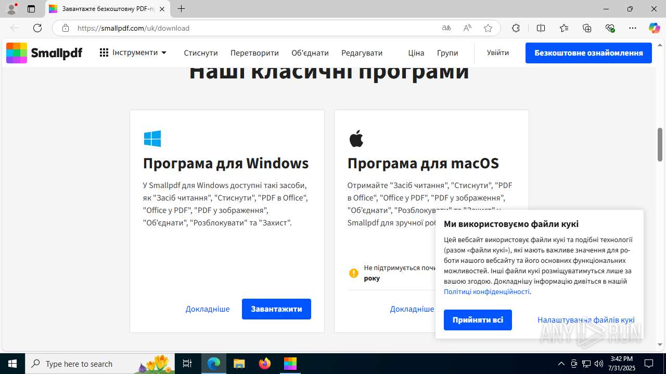Image resolution: width=666 pixels, height=374 pixels.
Task: Open the tab actions menu icon
Action: pyautogui.click(x=31, y=9)
